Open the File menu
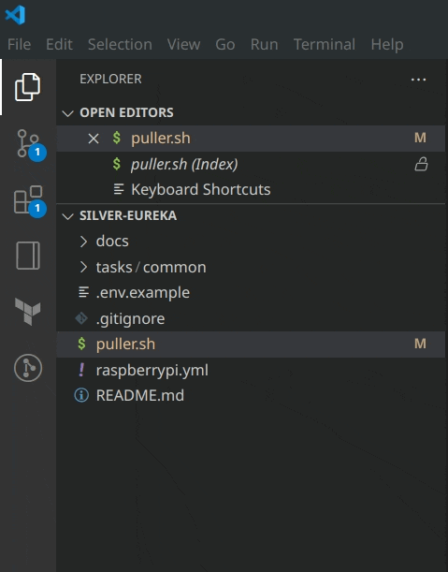Image resolution: width=448 pixels, height=572 pixels. (x=20, y=45)
